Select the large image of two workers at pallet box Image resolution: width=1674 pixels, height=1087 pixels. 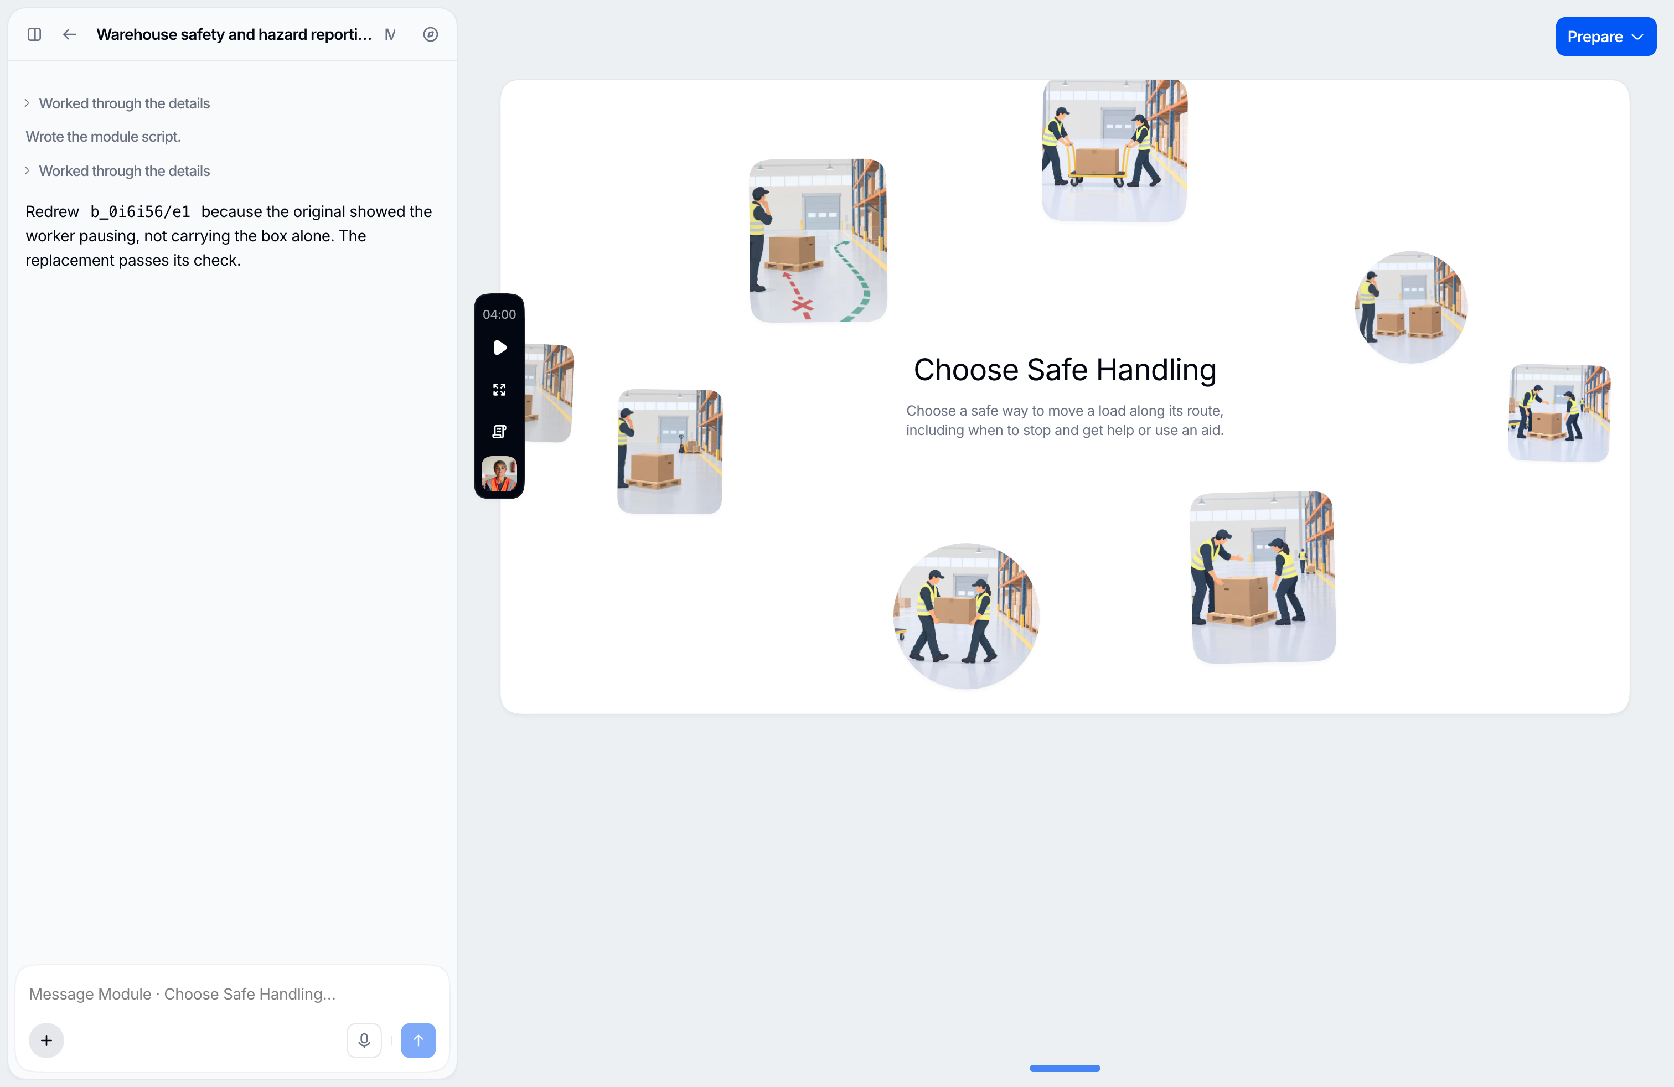tap(1263, 577)
